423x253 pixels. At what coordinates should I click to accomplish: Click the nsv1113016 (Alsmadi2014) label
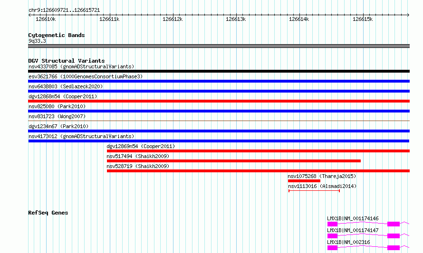[x=322, y=186]
